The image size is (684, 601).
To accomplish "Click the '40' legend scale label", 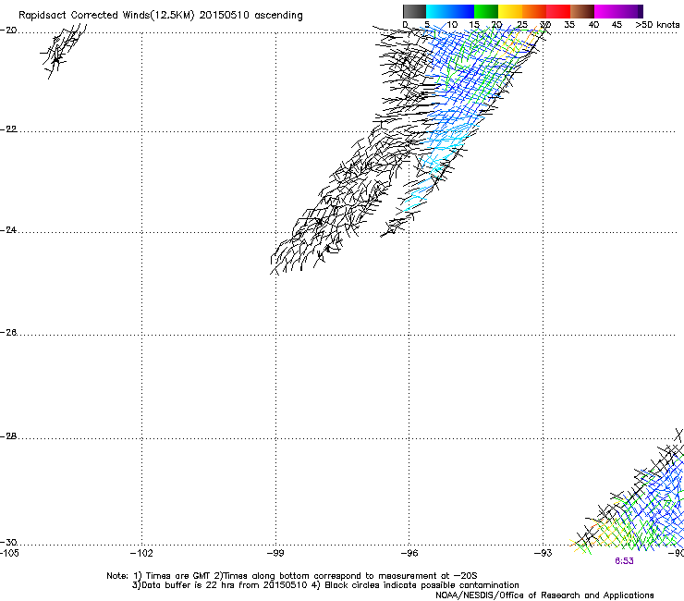I will pos(593,25).
